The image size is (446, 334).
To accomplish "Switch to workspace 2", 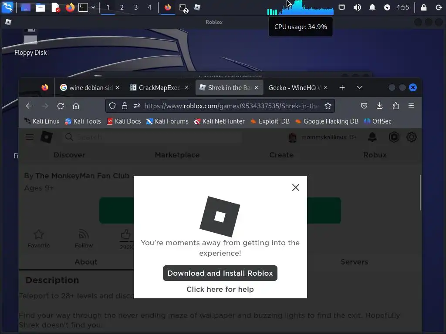I will coord(122,7).
